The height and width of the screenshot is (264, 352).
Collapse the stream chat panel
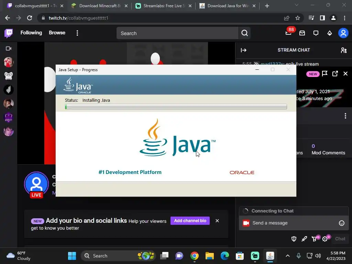(244, 50)
